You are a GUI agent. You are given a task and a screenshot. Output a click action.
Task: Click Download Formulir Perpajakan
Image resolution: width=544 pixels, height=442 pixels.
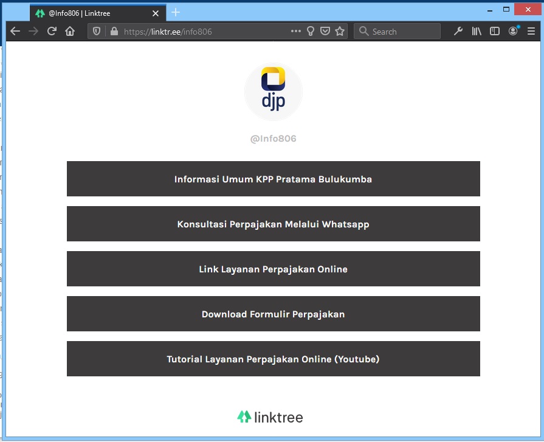point(273,314)
